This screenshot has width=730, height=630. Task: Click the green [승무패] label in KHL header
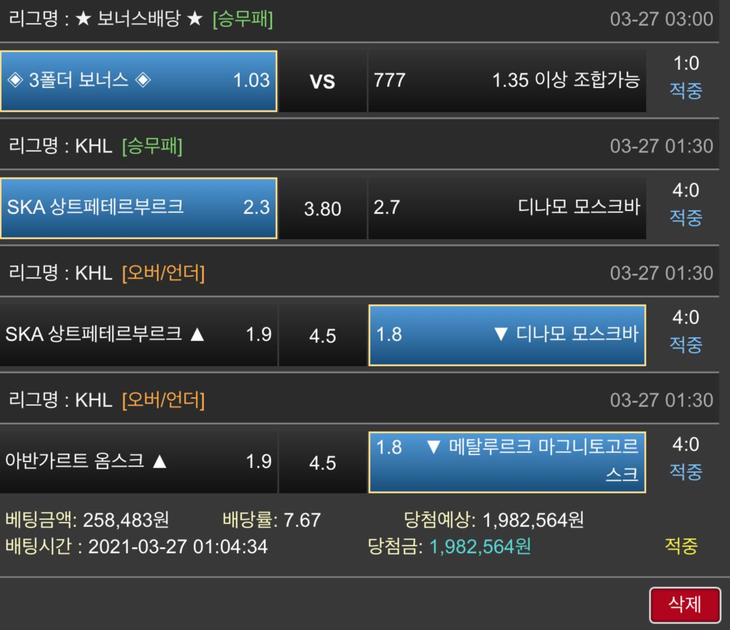(x=152, y=146)
